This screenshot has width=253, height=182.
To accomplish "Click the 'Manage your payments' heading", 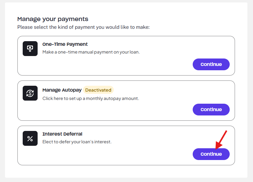I will tap(53, 19).
